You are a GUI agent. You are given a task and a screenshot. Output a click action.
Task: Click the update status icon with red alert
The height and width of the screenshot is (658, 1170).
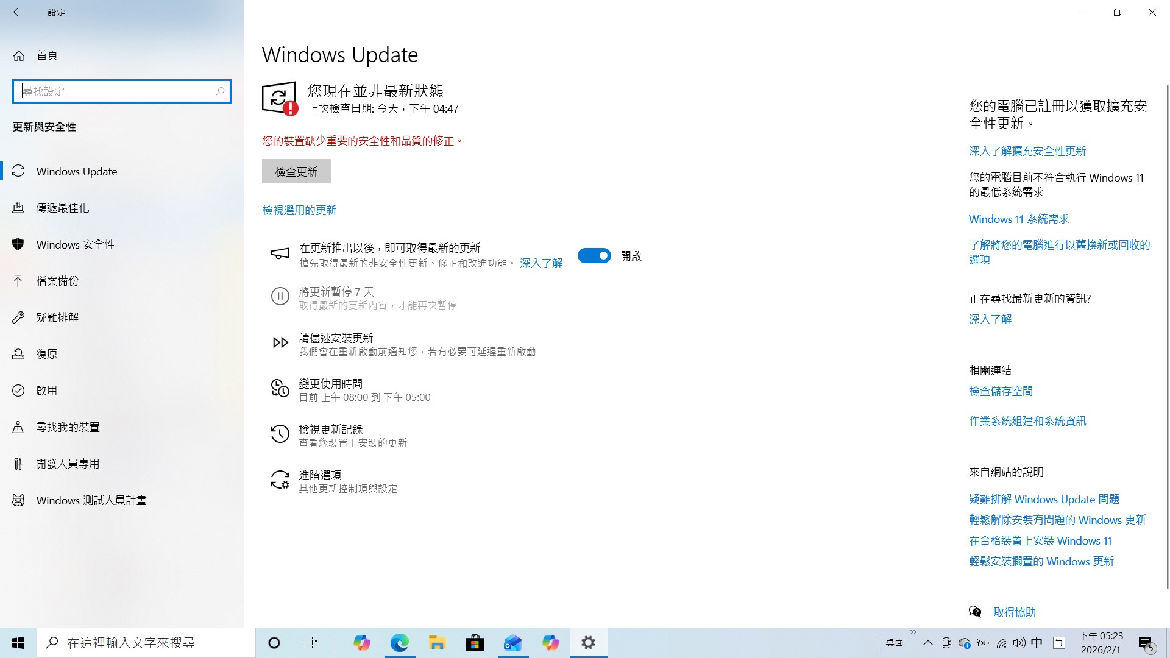[x=280, y=98]
